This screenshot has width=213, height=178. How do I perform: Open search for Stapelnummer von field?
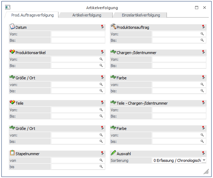pyautogui.click(x=101, y=160)
